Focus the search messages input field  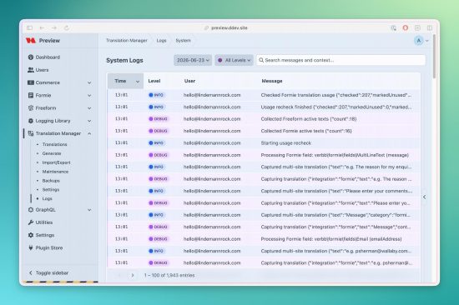point(340,60)
